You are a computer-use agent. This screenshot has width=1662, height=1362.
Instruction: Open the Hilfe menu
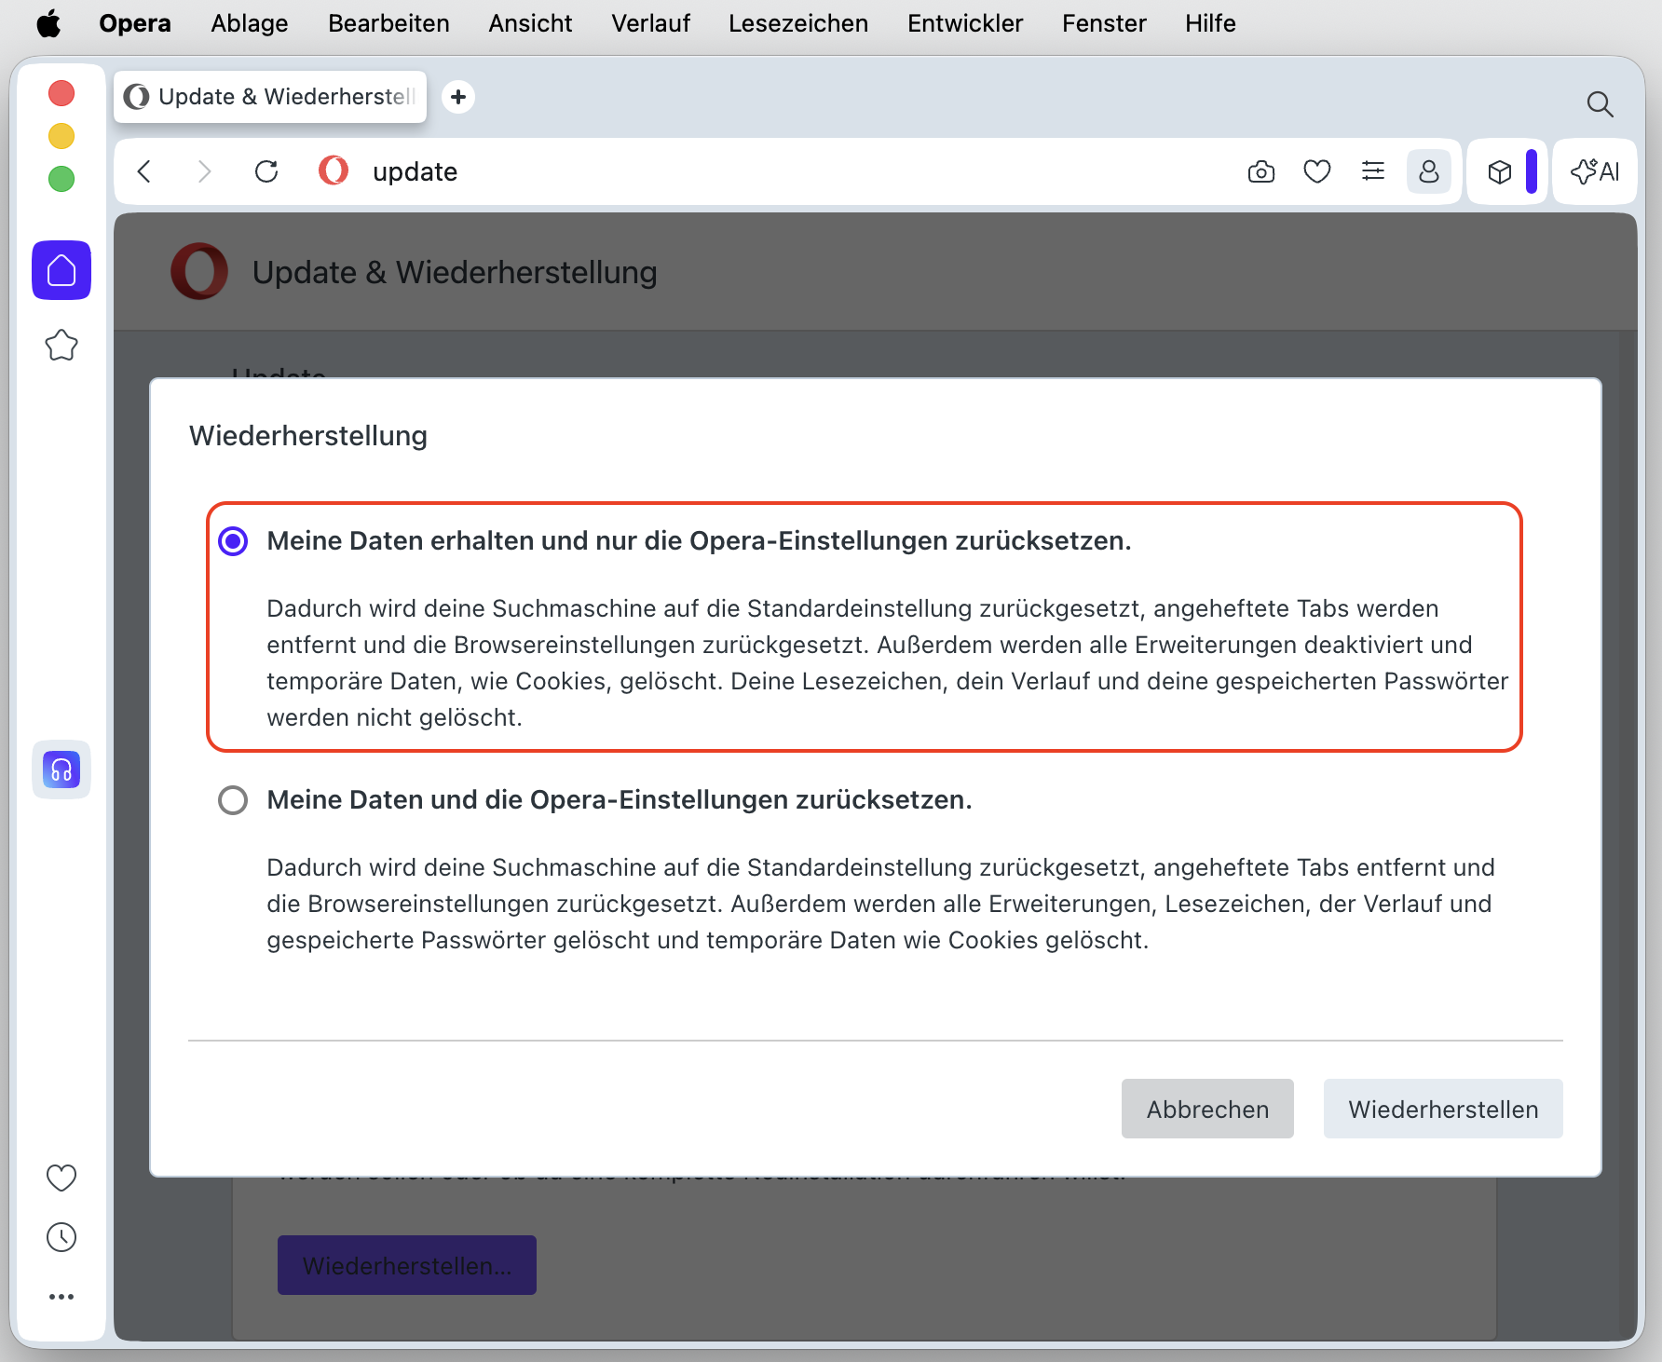pos(1210,23)
